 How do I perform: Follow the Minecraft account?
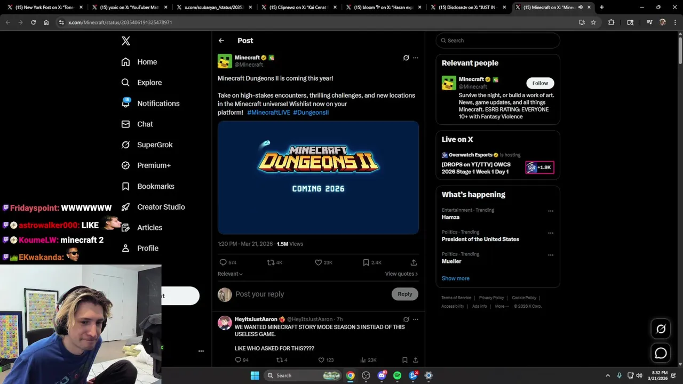point(540,83)
